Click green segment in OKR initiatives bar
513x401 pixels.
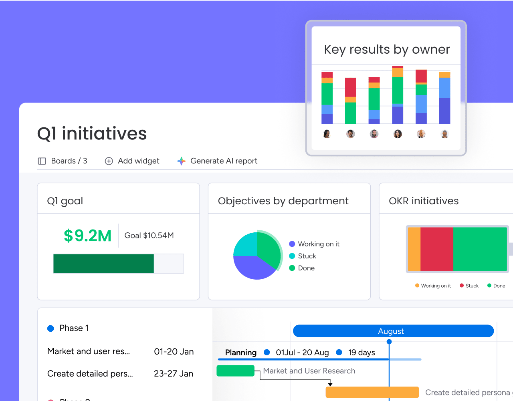click(480, 249)
